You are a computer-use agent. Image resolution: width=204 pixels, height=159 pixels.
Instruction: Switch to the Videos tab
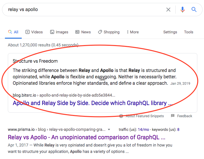coord(34,32)
